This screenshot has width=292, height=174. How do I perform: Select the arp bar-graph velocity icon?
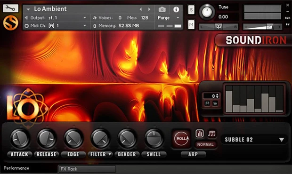(199, 133)
